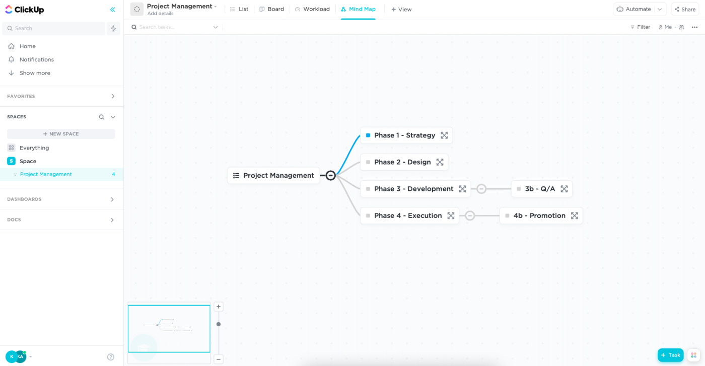Click the Home text link
The width and height of the screenshot is (705, 366).
point(28,46)
